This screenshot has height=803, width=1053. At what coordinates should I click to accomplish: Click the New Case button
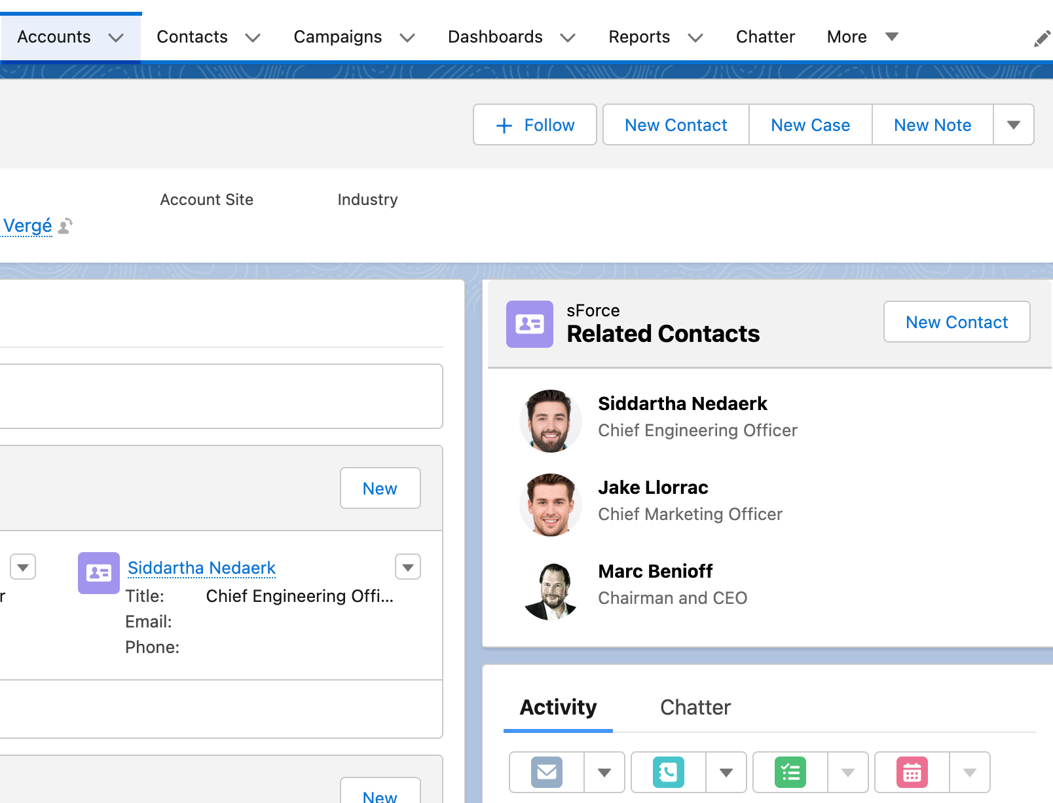810,125
